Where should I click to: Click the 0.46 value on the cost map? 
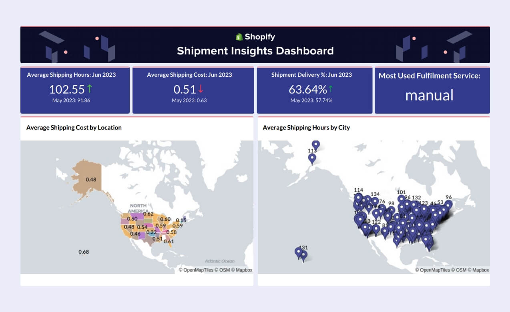tap(135, 234)
